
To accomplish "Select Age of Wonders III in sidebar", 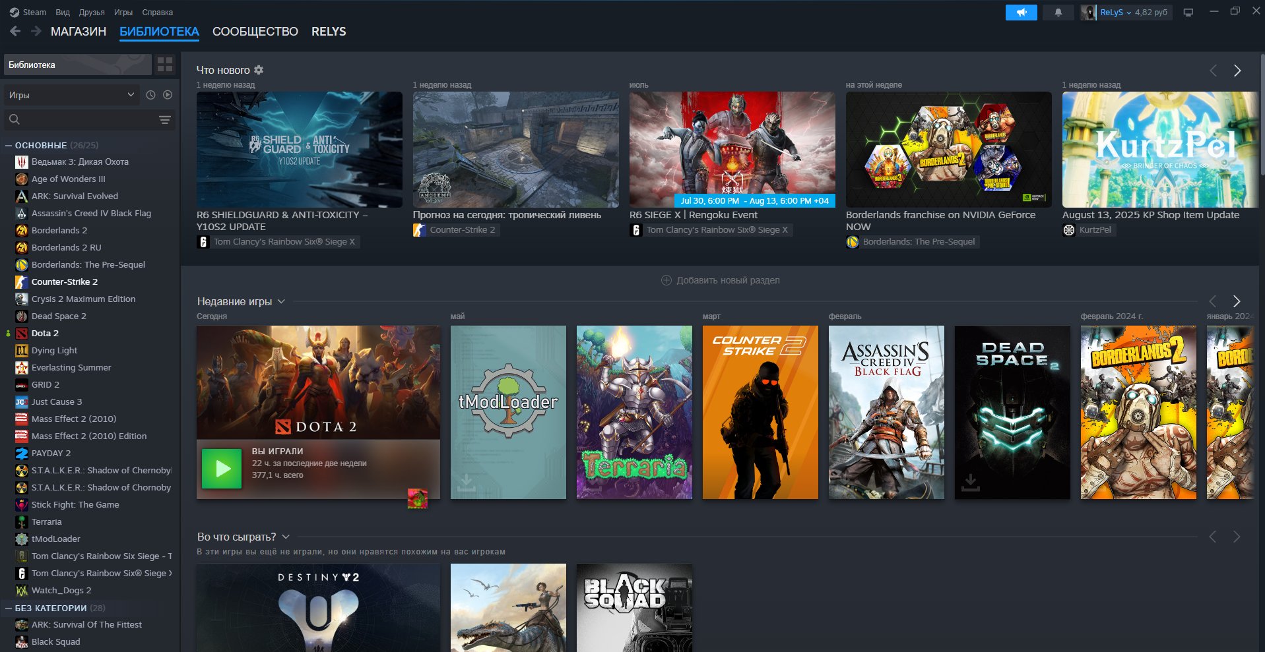I will coord(68,179).
